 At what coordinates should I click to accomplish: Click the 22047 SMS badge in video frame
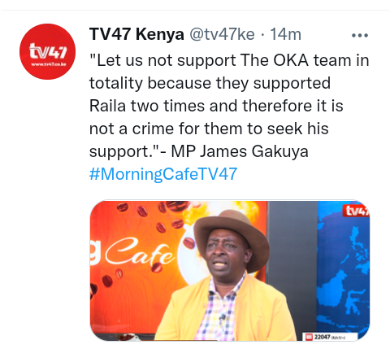click(330, 337)
